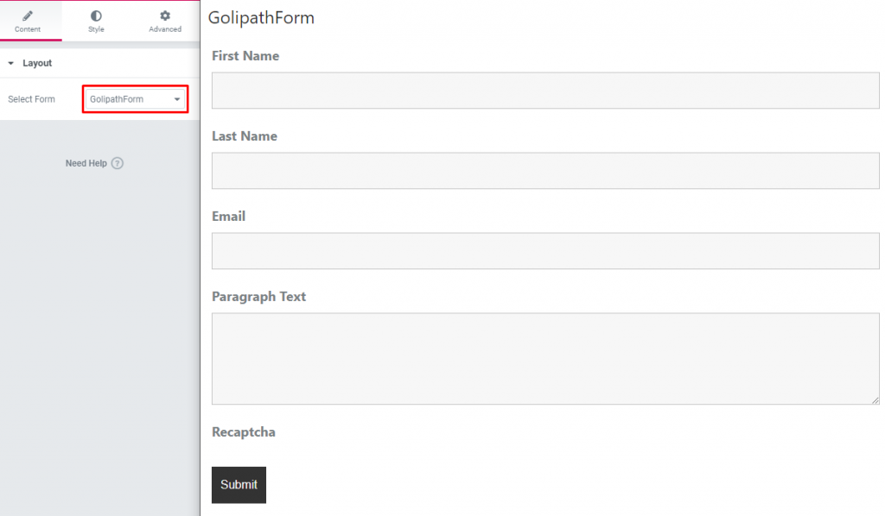
Task: Grab the Paragraph Text resize handle
Action: tap(875, 400)
